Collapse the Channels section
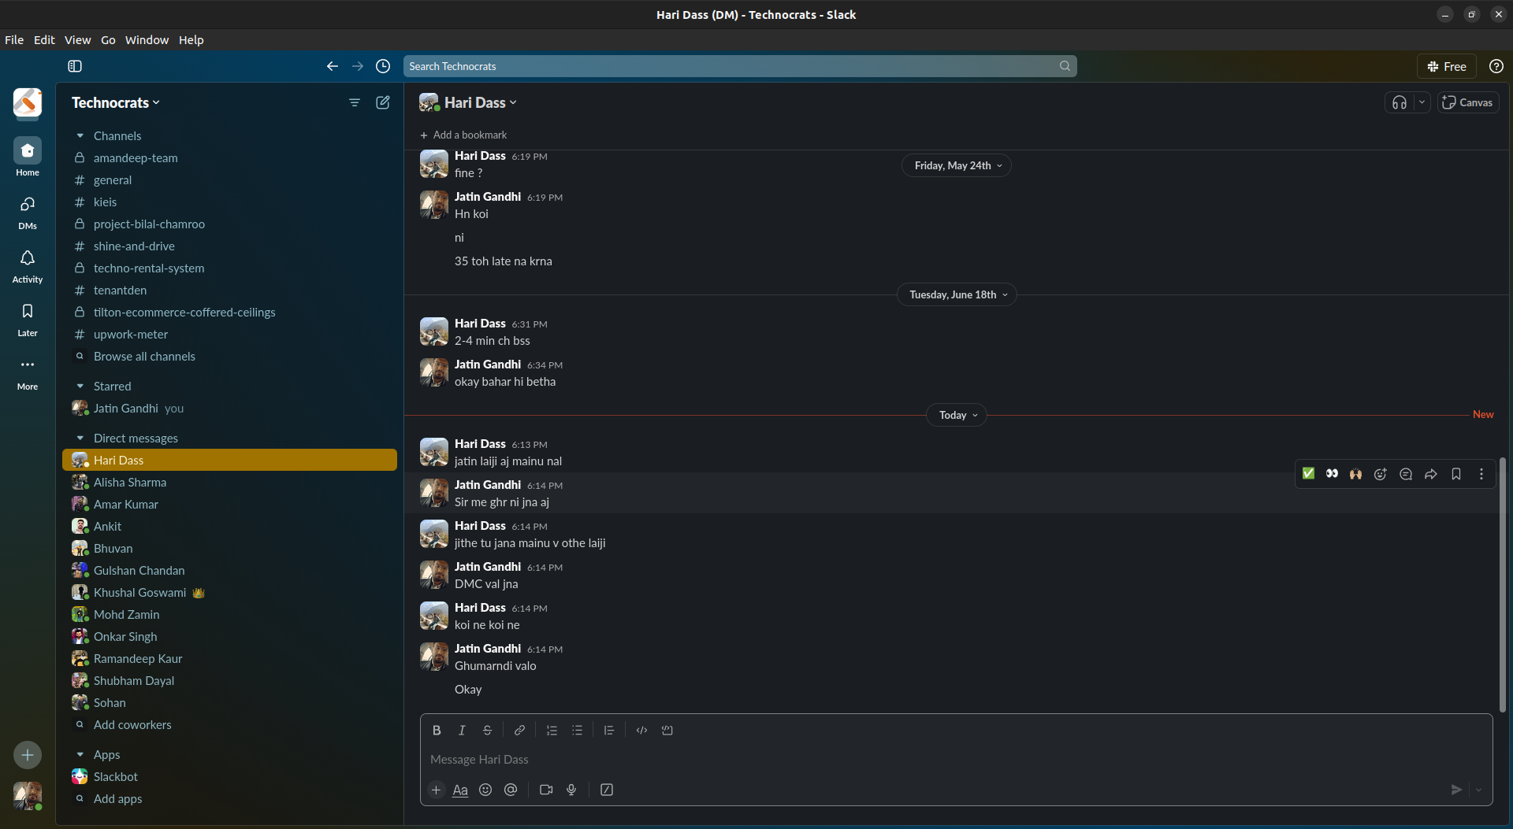 80,135
